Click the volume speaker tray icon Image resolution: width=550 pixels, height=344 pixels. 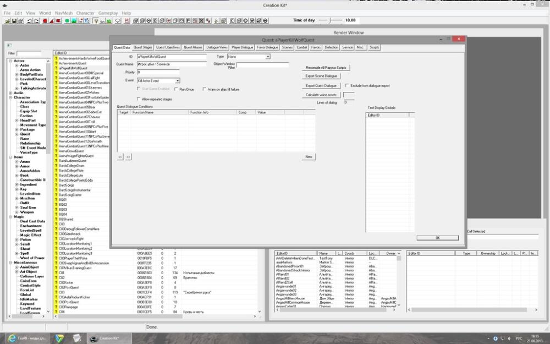pos(509,338)
